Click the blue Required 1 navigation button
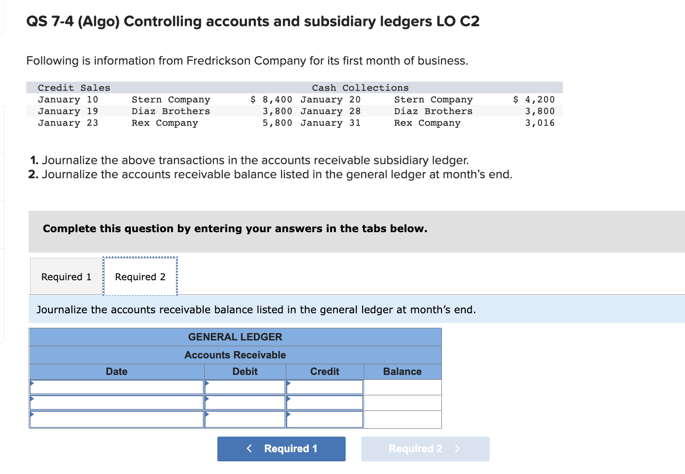Image resolution: width=685 pixels, height=474 pixels. (x=281, y=448)
